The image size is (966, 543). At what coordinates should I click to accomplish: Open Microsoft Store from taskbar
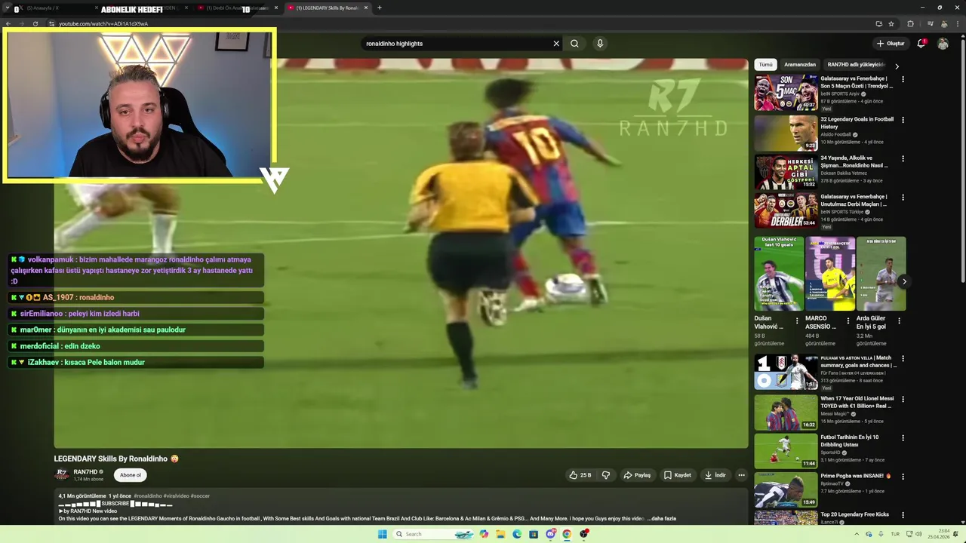point(534,534)
